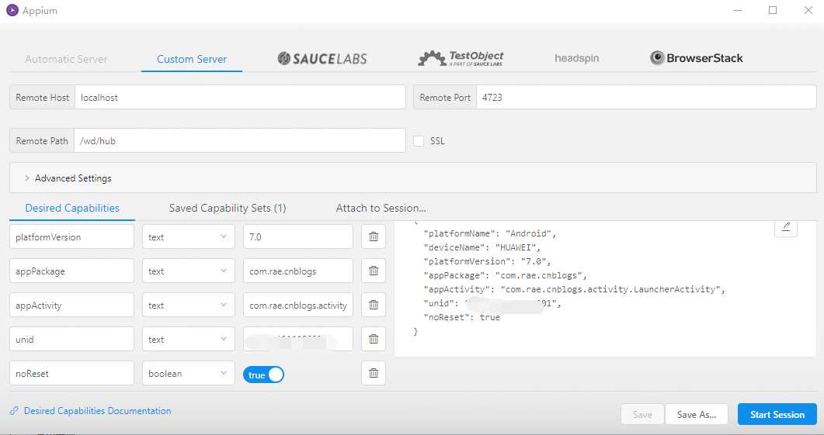Screen dimensions: 824x435
Task: Click the "noReset": true JSON line
Action: (x=461, y=317)
